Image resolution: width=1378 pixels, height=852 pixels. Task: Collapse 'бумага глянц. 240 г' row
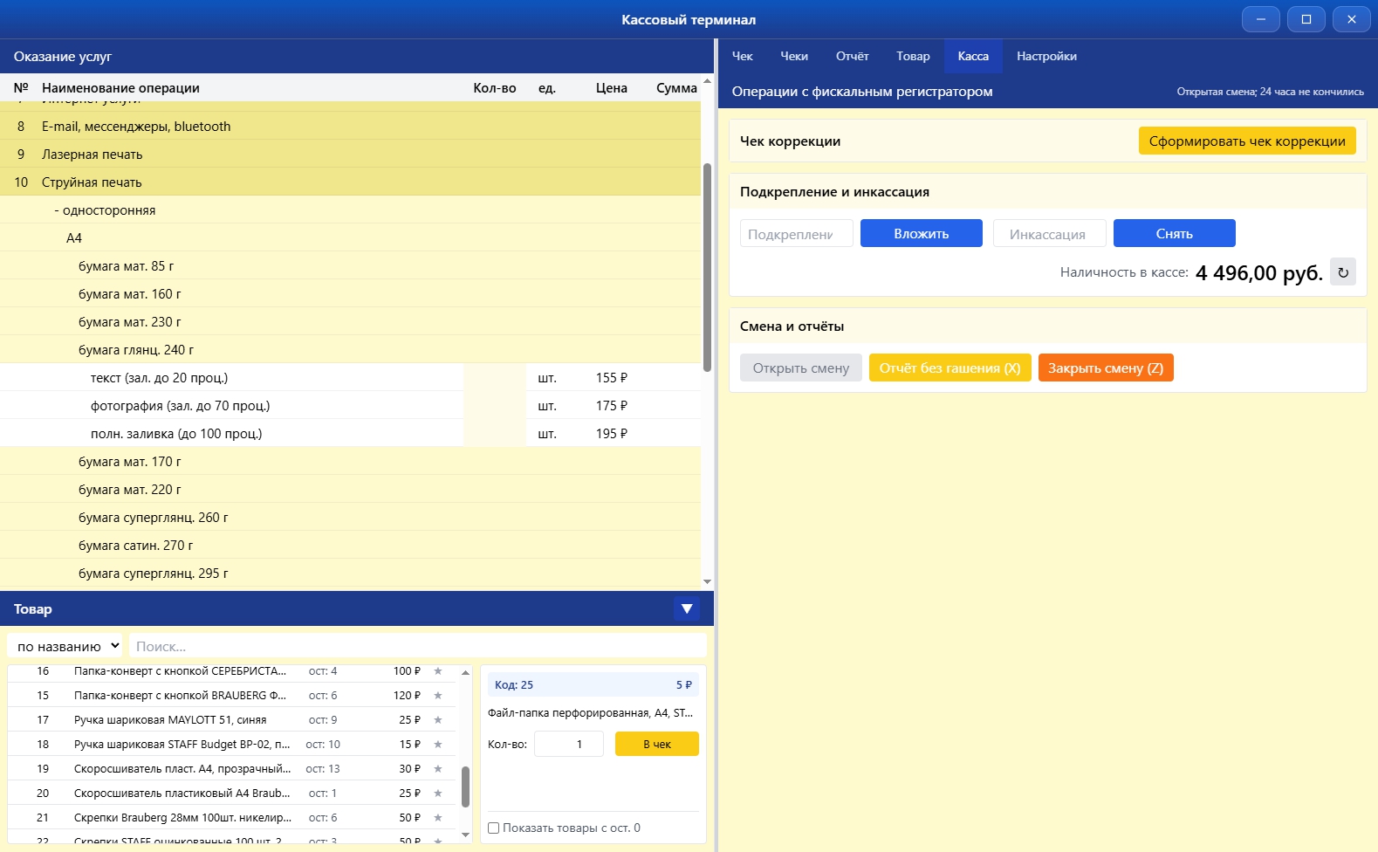pyautogui.click(x=350, y=349)
